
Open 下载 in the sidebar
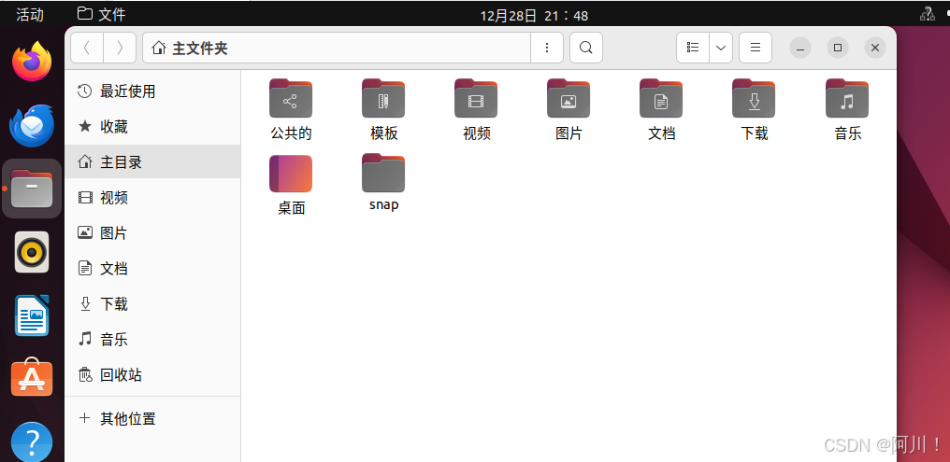point(152,303)
